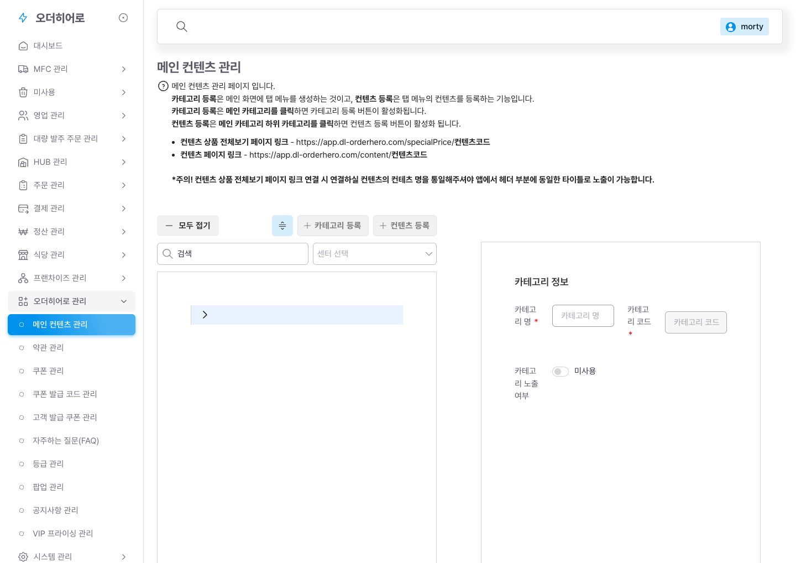The image size is (796, 563).
Task: Open 공지사항 관리 submenu
Action: (71, 510)
